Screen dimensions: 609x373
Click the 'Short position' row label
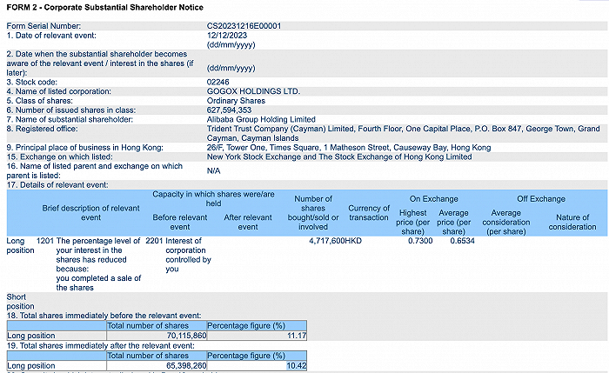(x=20, y=302)
